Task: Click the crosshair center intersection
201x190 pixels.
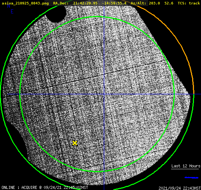Action: [104, 94]
